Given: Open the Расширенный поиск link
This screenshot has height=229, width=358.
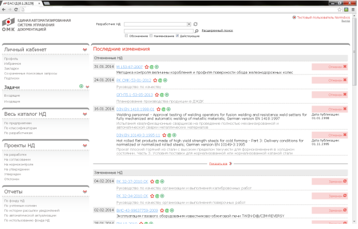Looking at the screenshot, I should coord(217,30).
